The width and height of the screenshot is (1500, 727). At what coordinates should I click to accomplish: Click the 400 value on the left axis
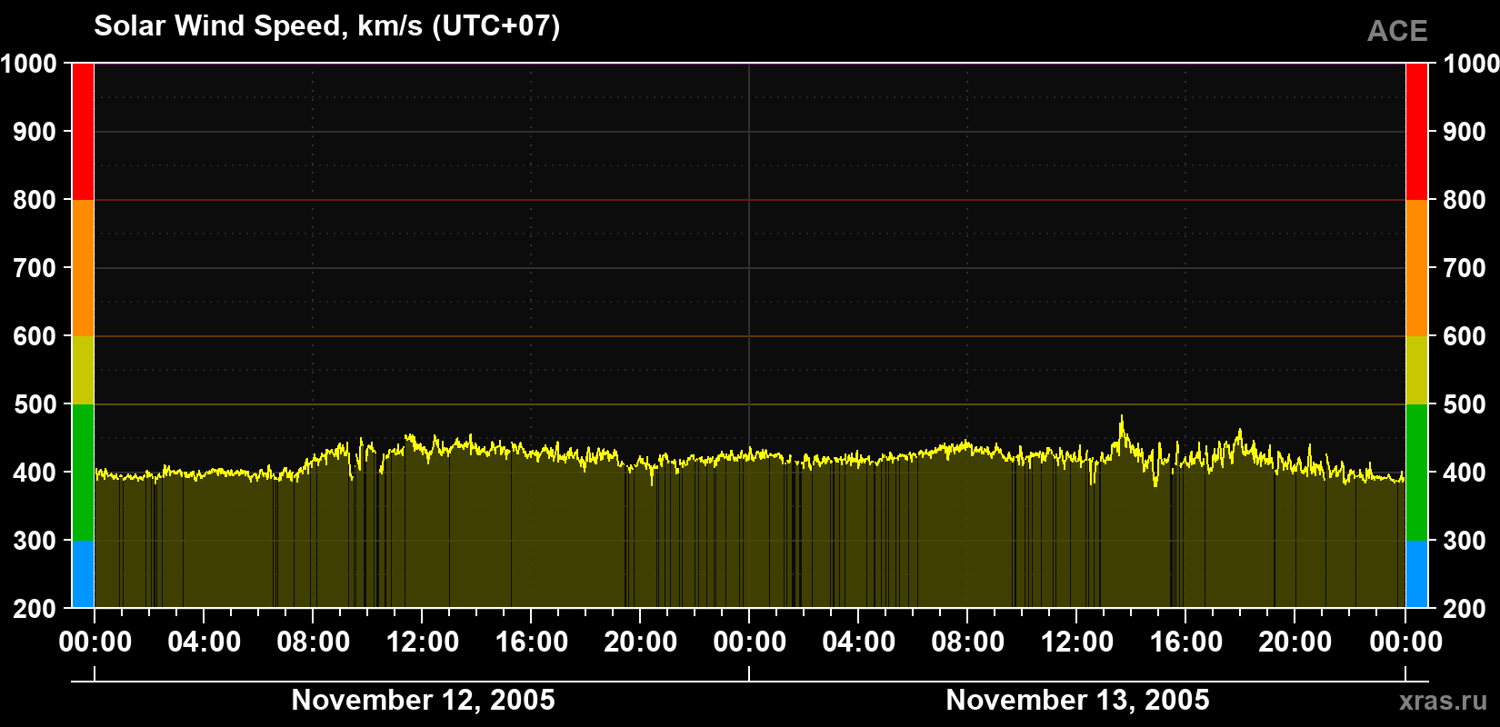point(35,473)
